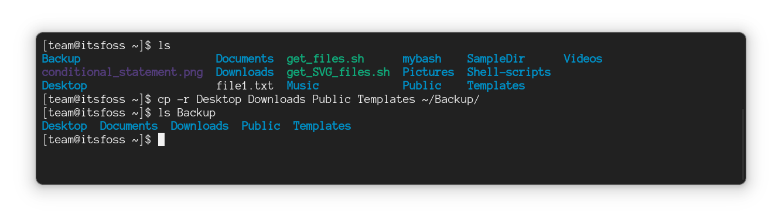Click the Backup directory name in ls output

(62, 59)
